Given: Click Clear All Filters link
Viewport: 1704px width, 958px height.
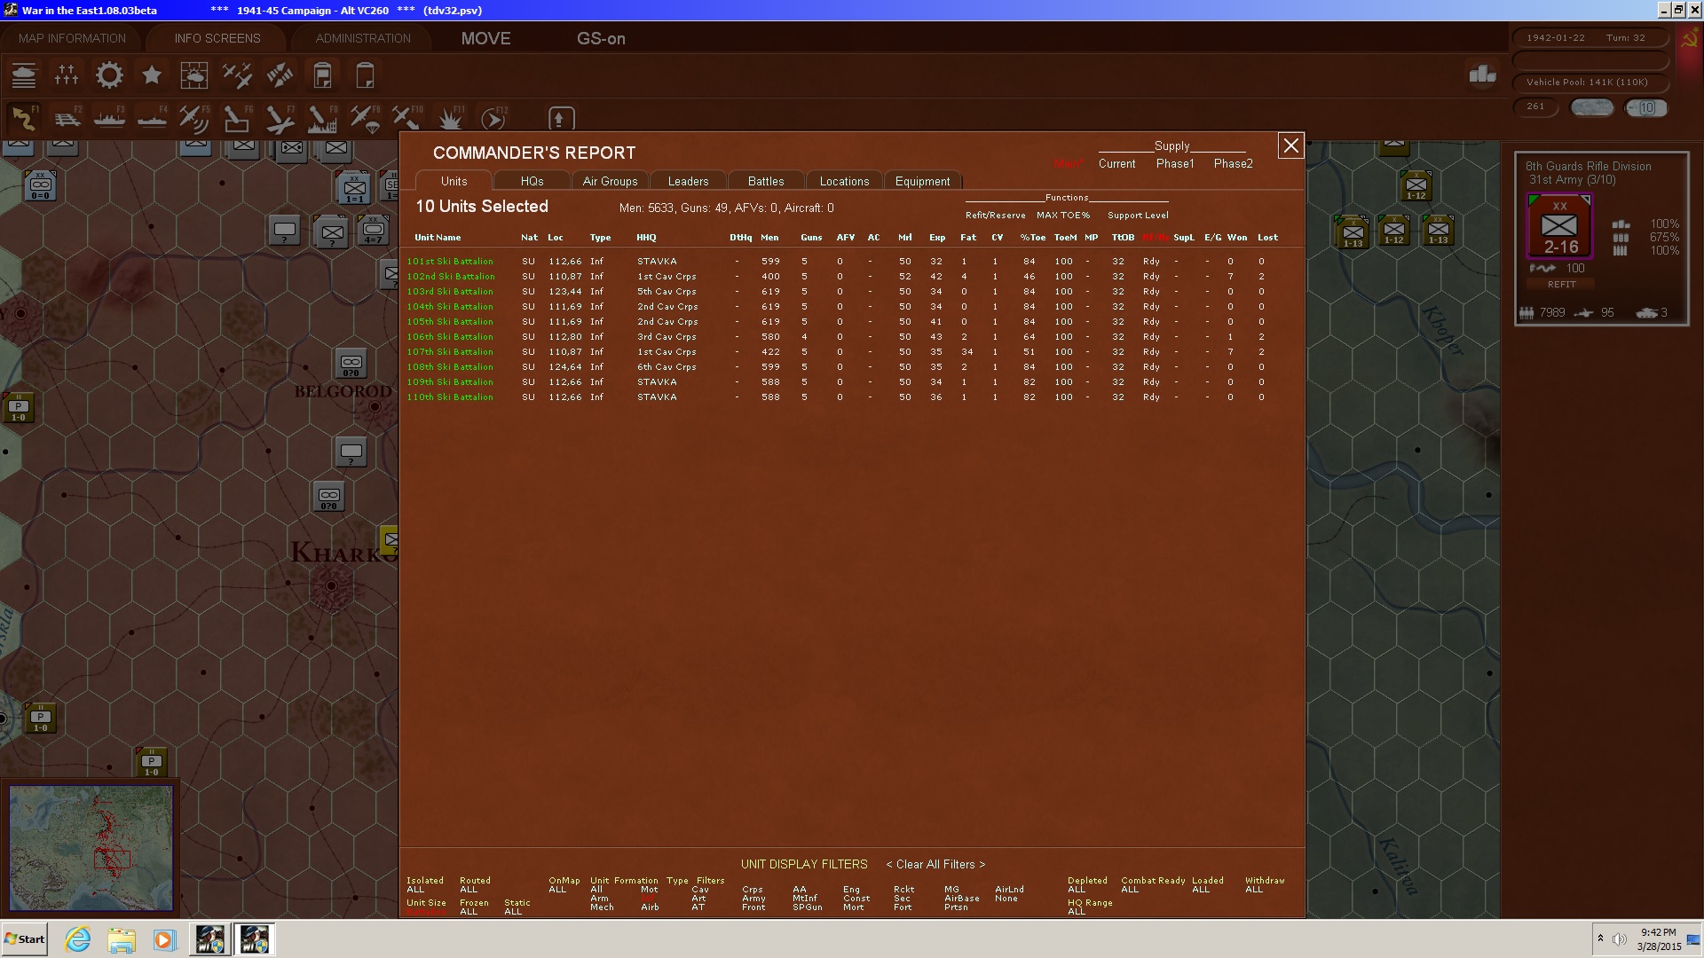Looking at the screenshot, I should click(x=935, y=865).
